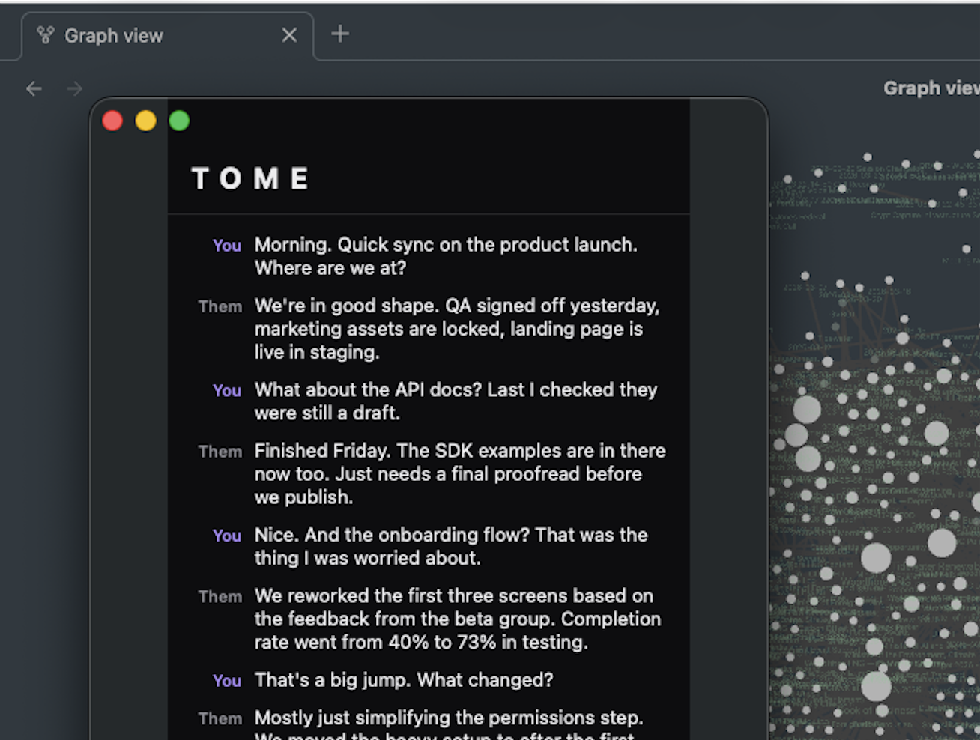
Task: Click the yellow minimize traffic light
Action: tap(145, 120)
